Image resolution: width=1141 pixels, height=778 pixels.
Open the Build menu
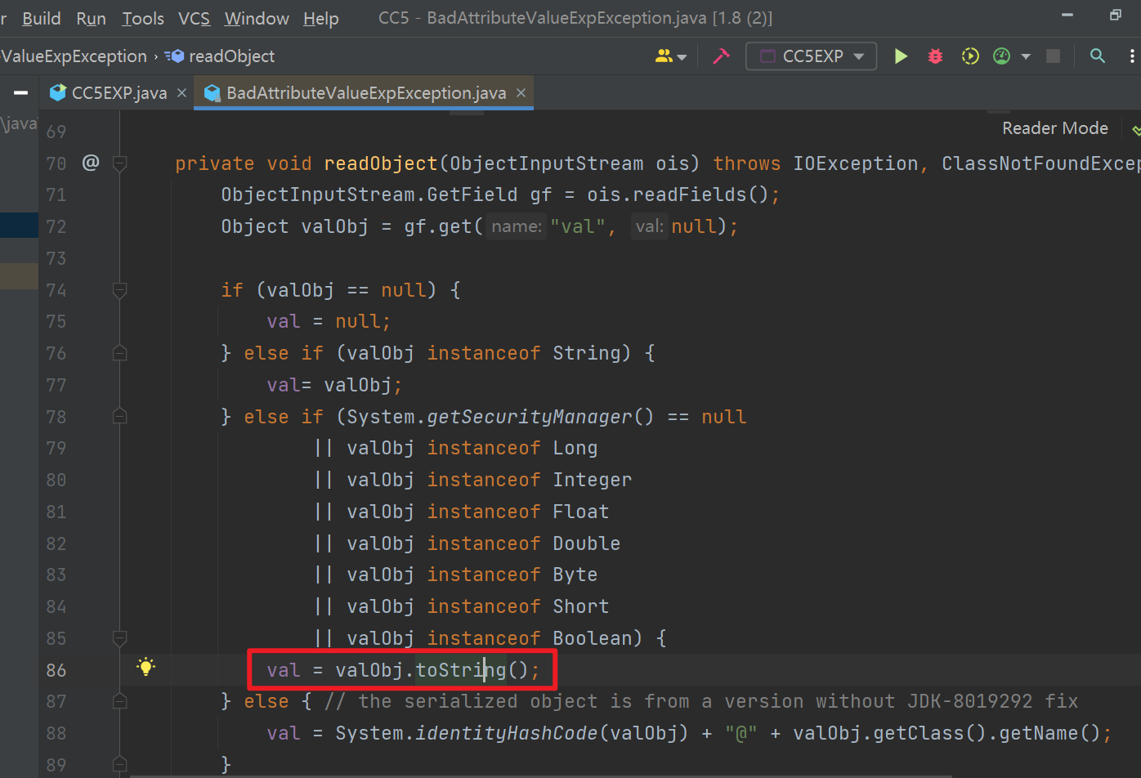(x=42, y=18)
